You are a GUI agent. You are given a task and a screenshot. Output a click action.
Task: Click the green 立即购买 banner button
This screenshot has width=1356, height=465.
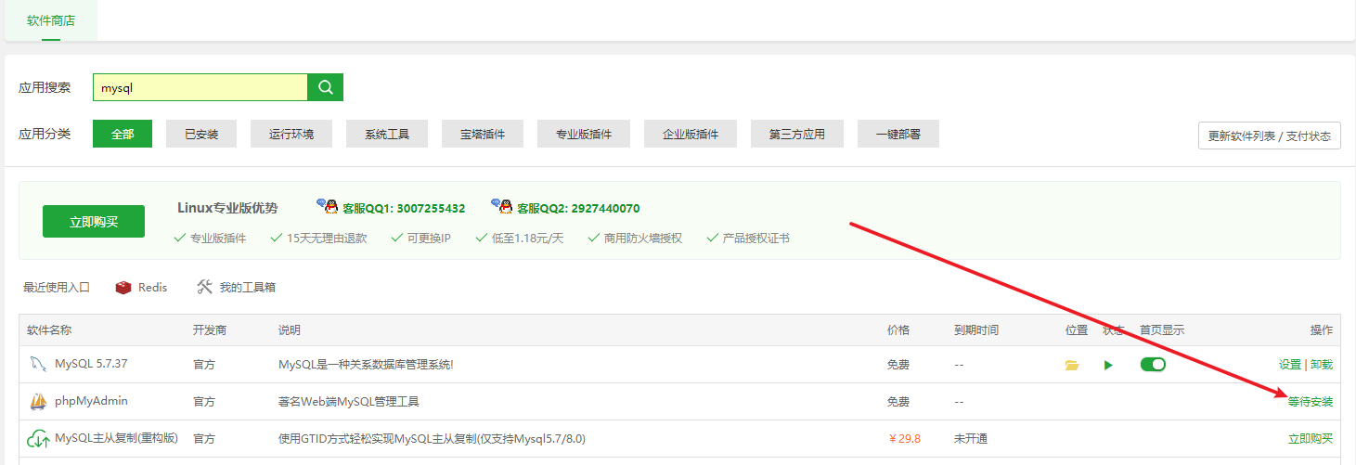pyautogui.click(x=94, y=222)
